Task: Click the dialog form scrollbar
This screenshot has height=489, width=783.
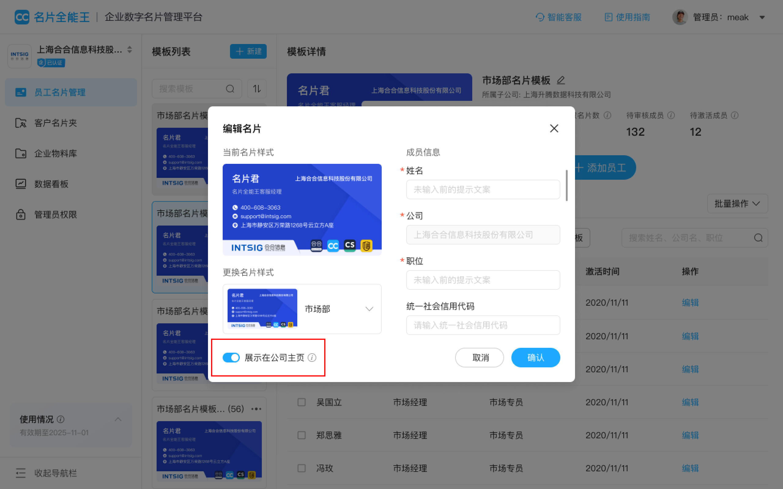Action: [566, 185]
